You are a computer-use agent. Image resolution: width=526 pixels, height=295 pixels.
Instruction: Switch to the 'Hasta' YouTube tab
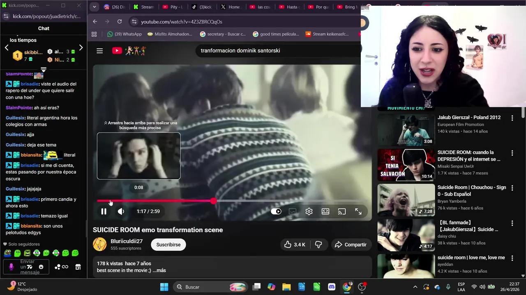click(290, 7)
